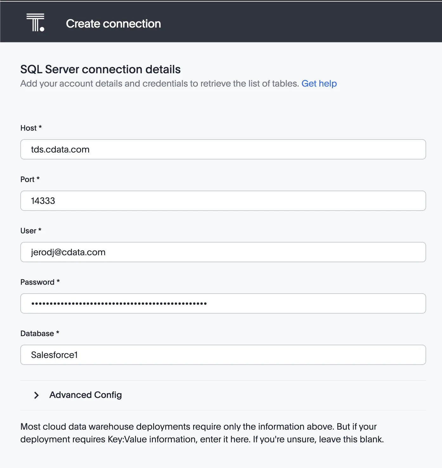Click the Host field label

[29, 128]
